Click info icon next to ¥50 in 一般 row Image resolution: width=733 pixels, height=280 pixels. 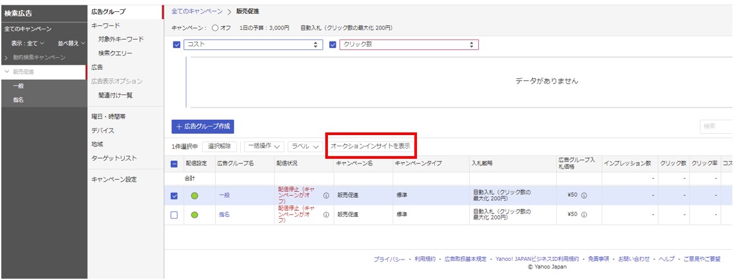coord(584,196)
